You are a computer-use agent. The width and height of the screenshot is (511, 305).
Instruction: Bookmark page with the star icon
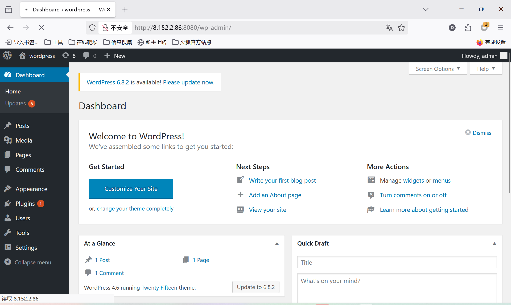401,28
